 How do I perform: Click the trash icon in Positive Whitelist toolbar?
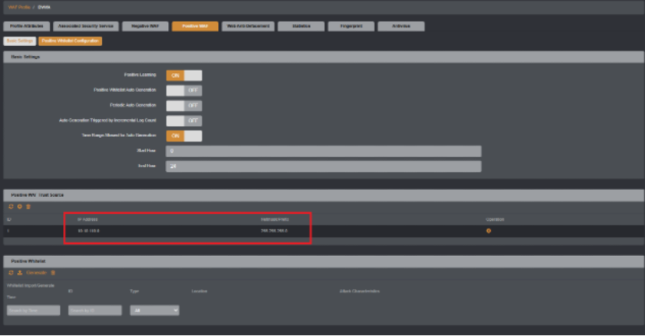(53, 273)
